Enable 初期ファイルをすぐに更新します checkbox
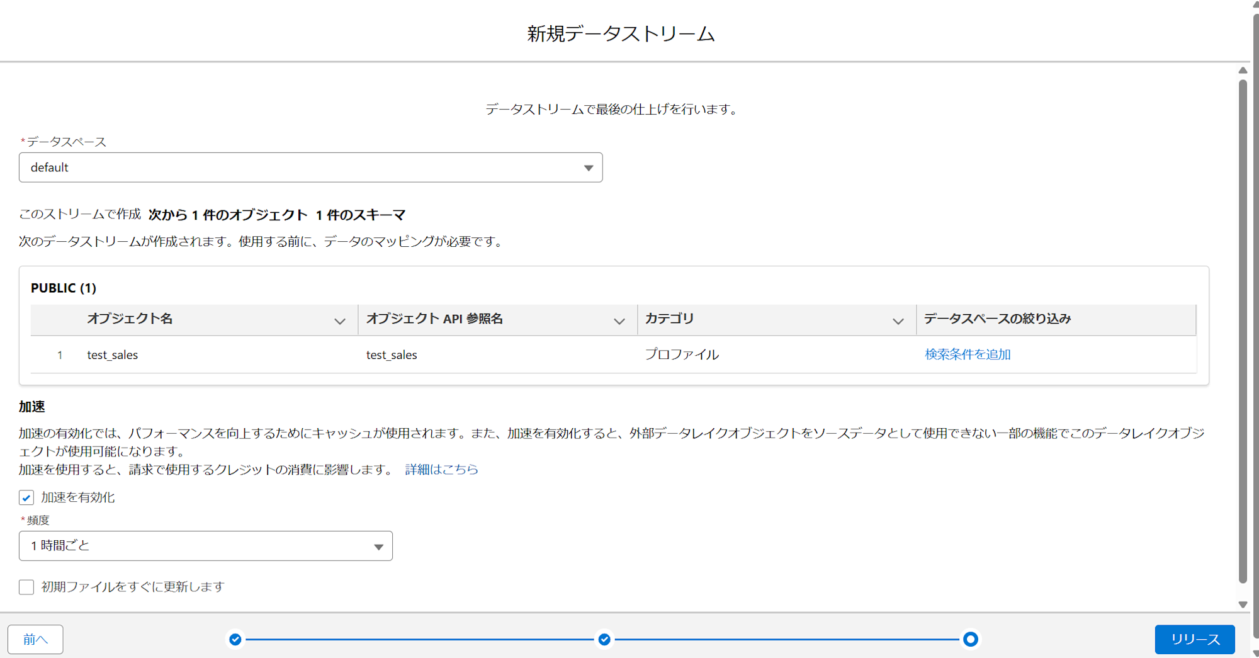This screenshot has width=1259, height=658. (26, 587)
